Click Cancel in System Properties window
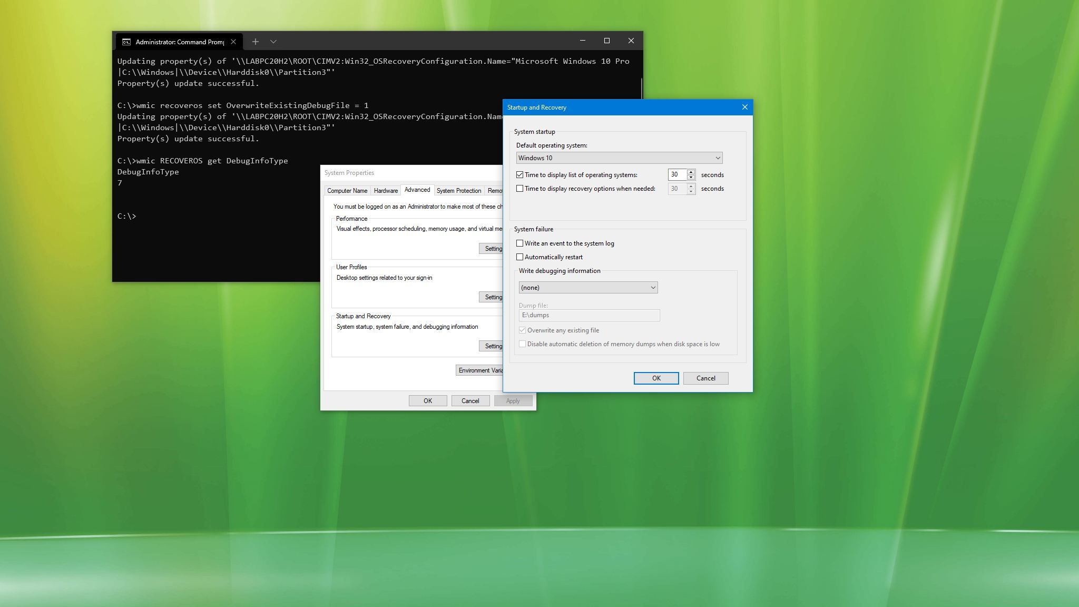 point(470,401)
